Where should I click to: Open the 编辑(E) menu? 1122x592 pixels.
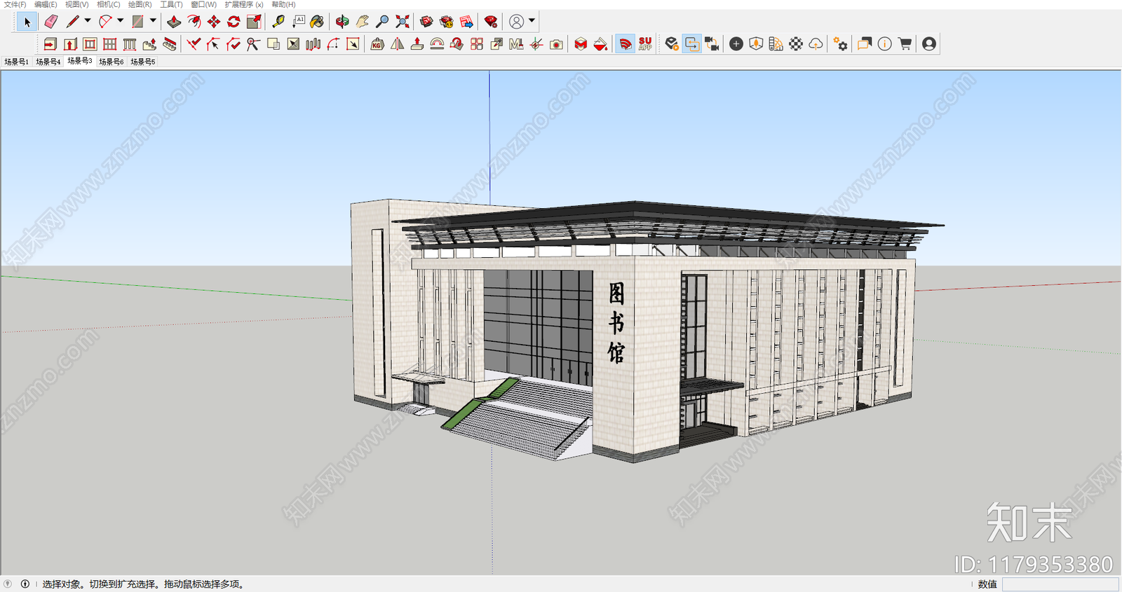point(46,5)
